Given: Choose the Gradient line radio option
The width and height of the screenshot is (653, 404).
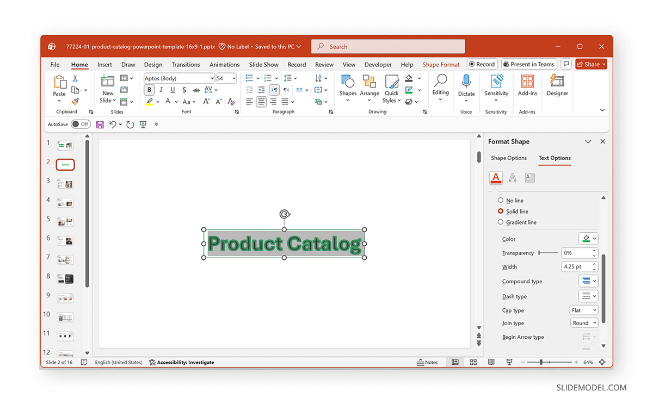Looking at the screenshot, I should (x=501, y=222).
